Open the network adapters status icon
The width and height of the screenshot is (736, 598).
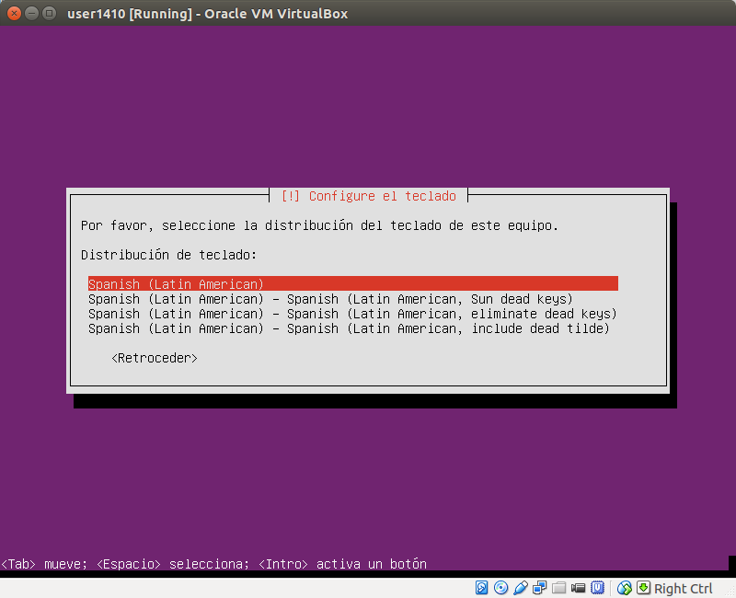click(x=540, y=588)
